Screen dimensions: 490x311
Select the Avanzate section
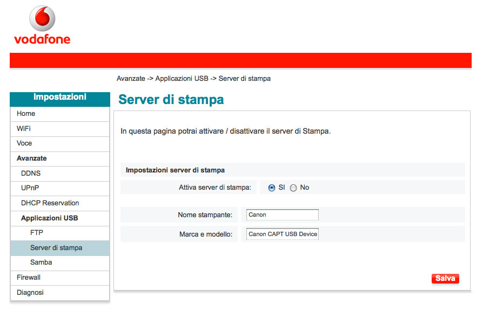pos(59,158)
